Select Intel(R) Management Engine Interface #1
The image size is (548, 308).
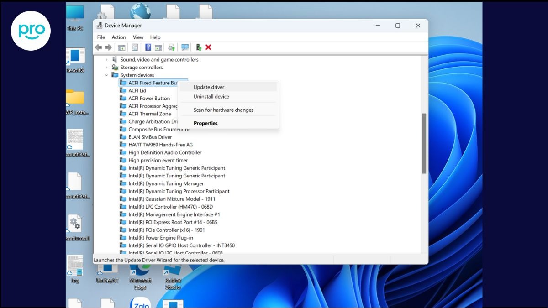(x=174, y=215)
